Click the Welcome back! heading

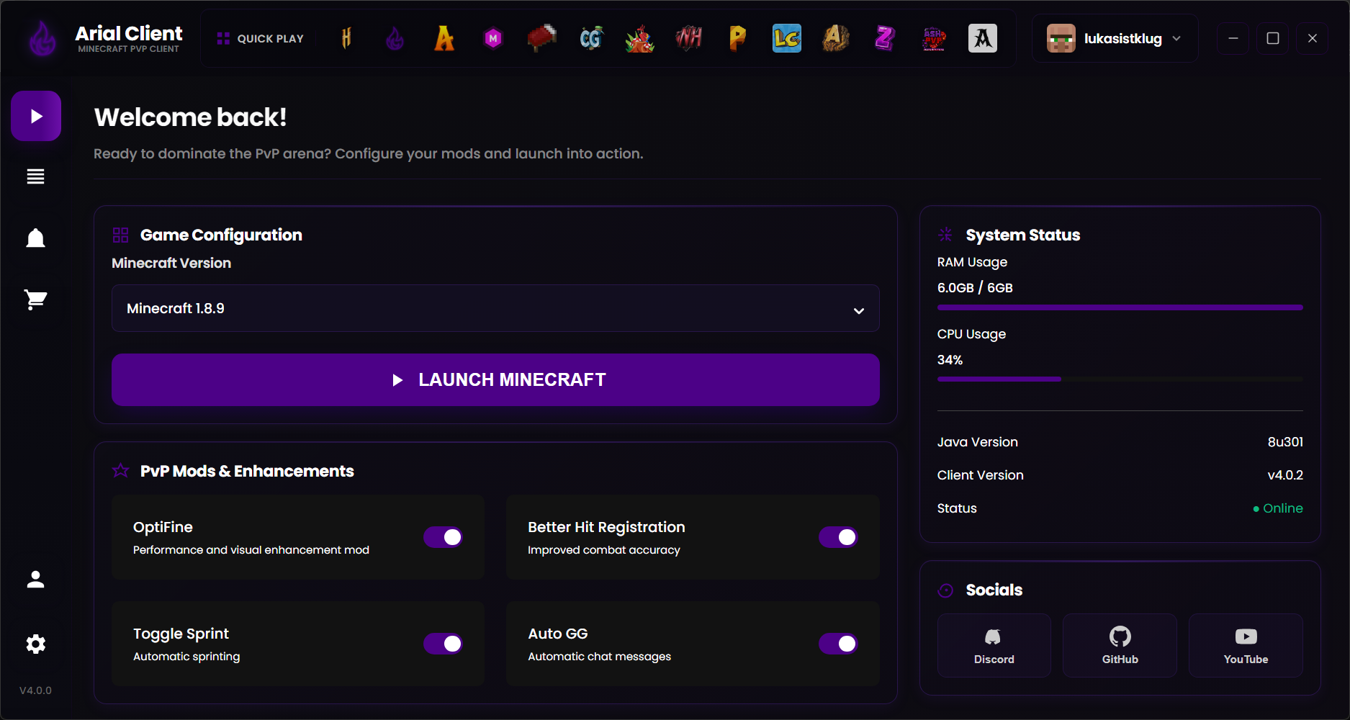tap(190, 117)
